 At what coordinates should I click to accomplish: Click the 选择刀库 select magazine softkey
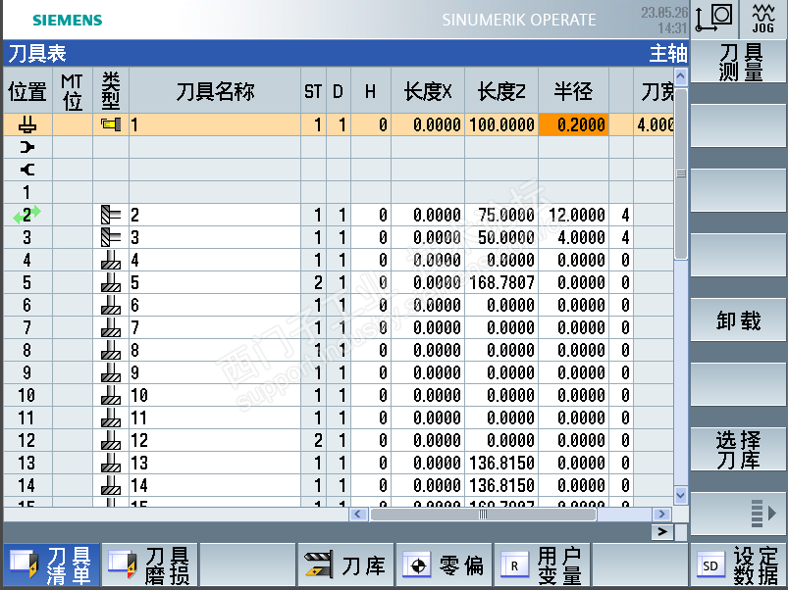[738, 449]
